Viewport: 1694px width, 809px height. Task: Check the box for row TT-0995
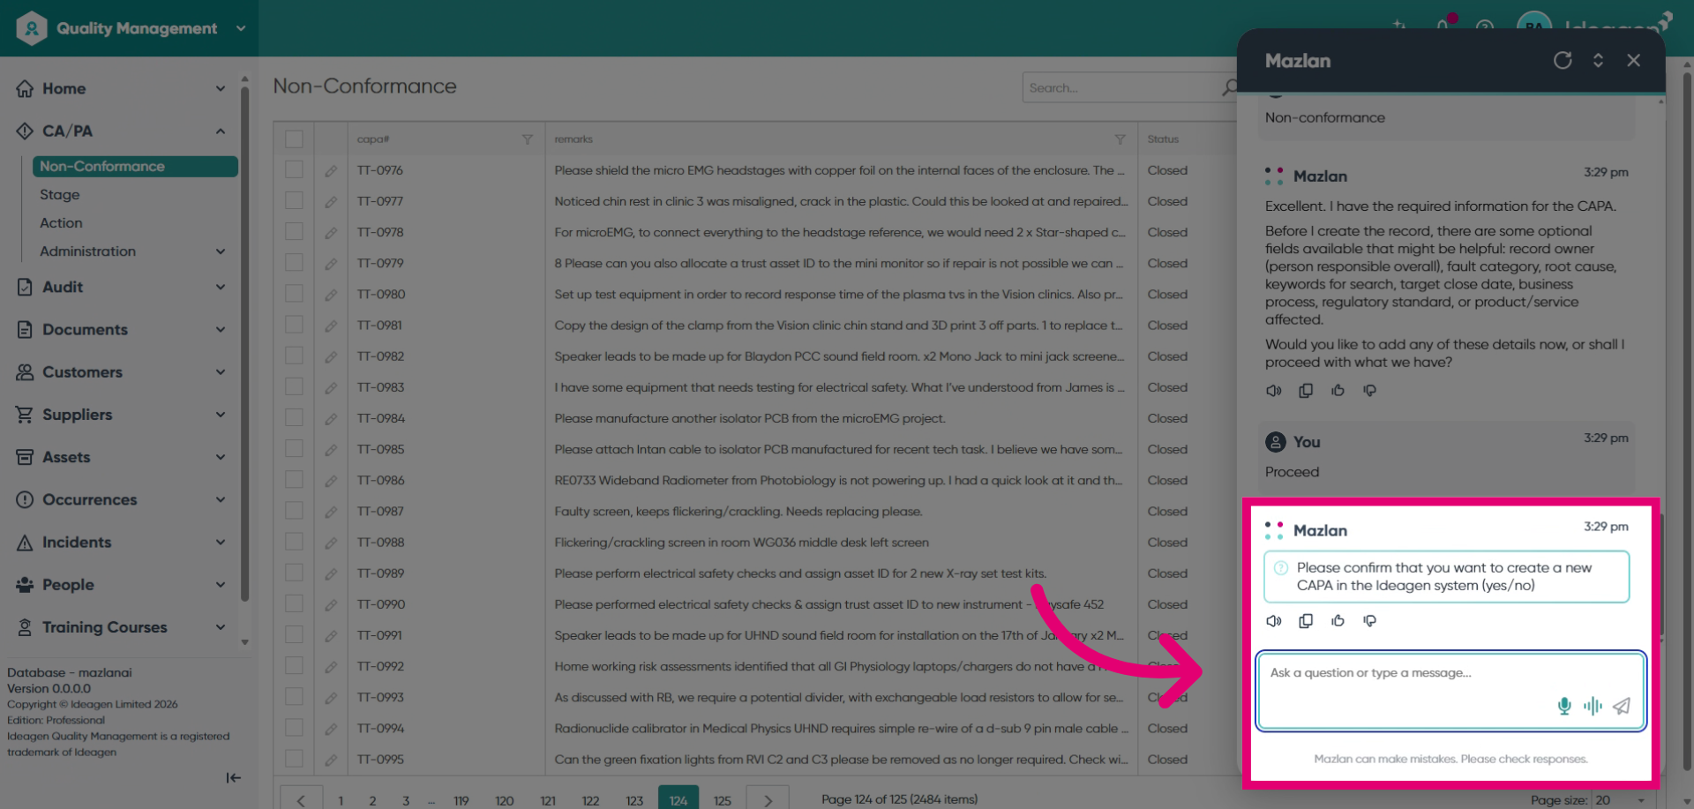[294, 759]
